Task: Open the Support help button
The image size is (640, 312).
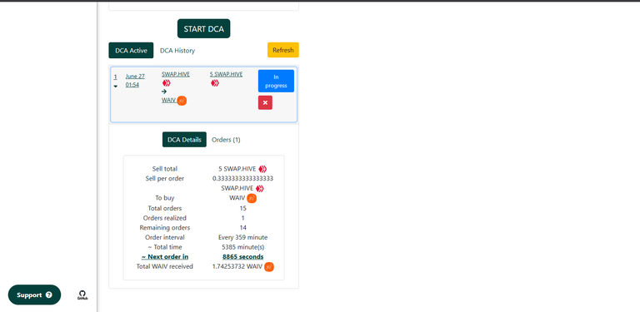Action: pyautogui.click(x=34, y=295)
